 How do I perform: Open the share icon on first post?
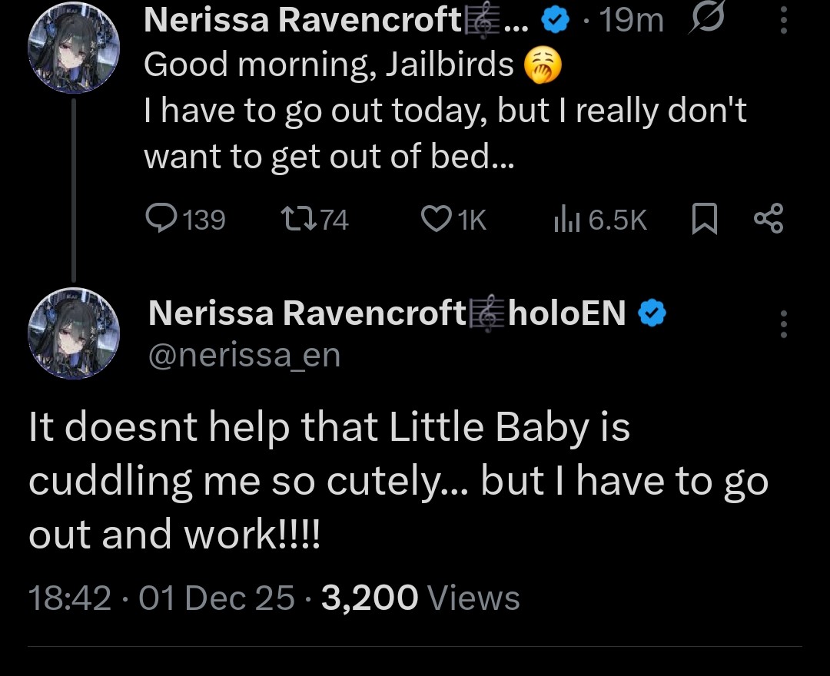768,220
